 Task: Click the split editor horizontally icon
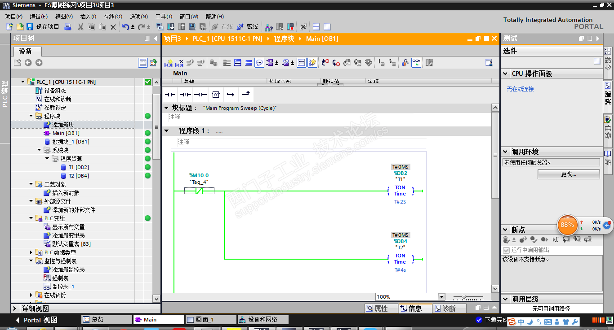[x=316, y=27]
